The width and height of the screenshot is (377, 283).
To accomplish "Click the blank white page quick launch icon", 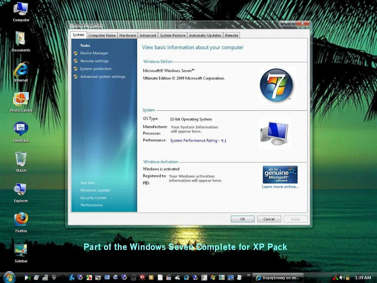I will pos(160,277).
